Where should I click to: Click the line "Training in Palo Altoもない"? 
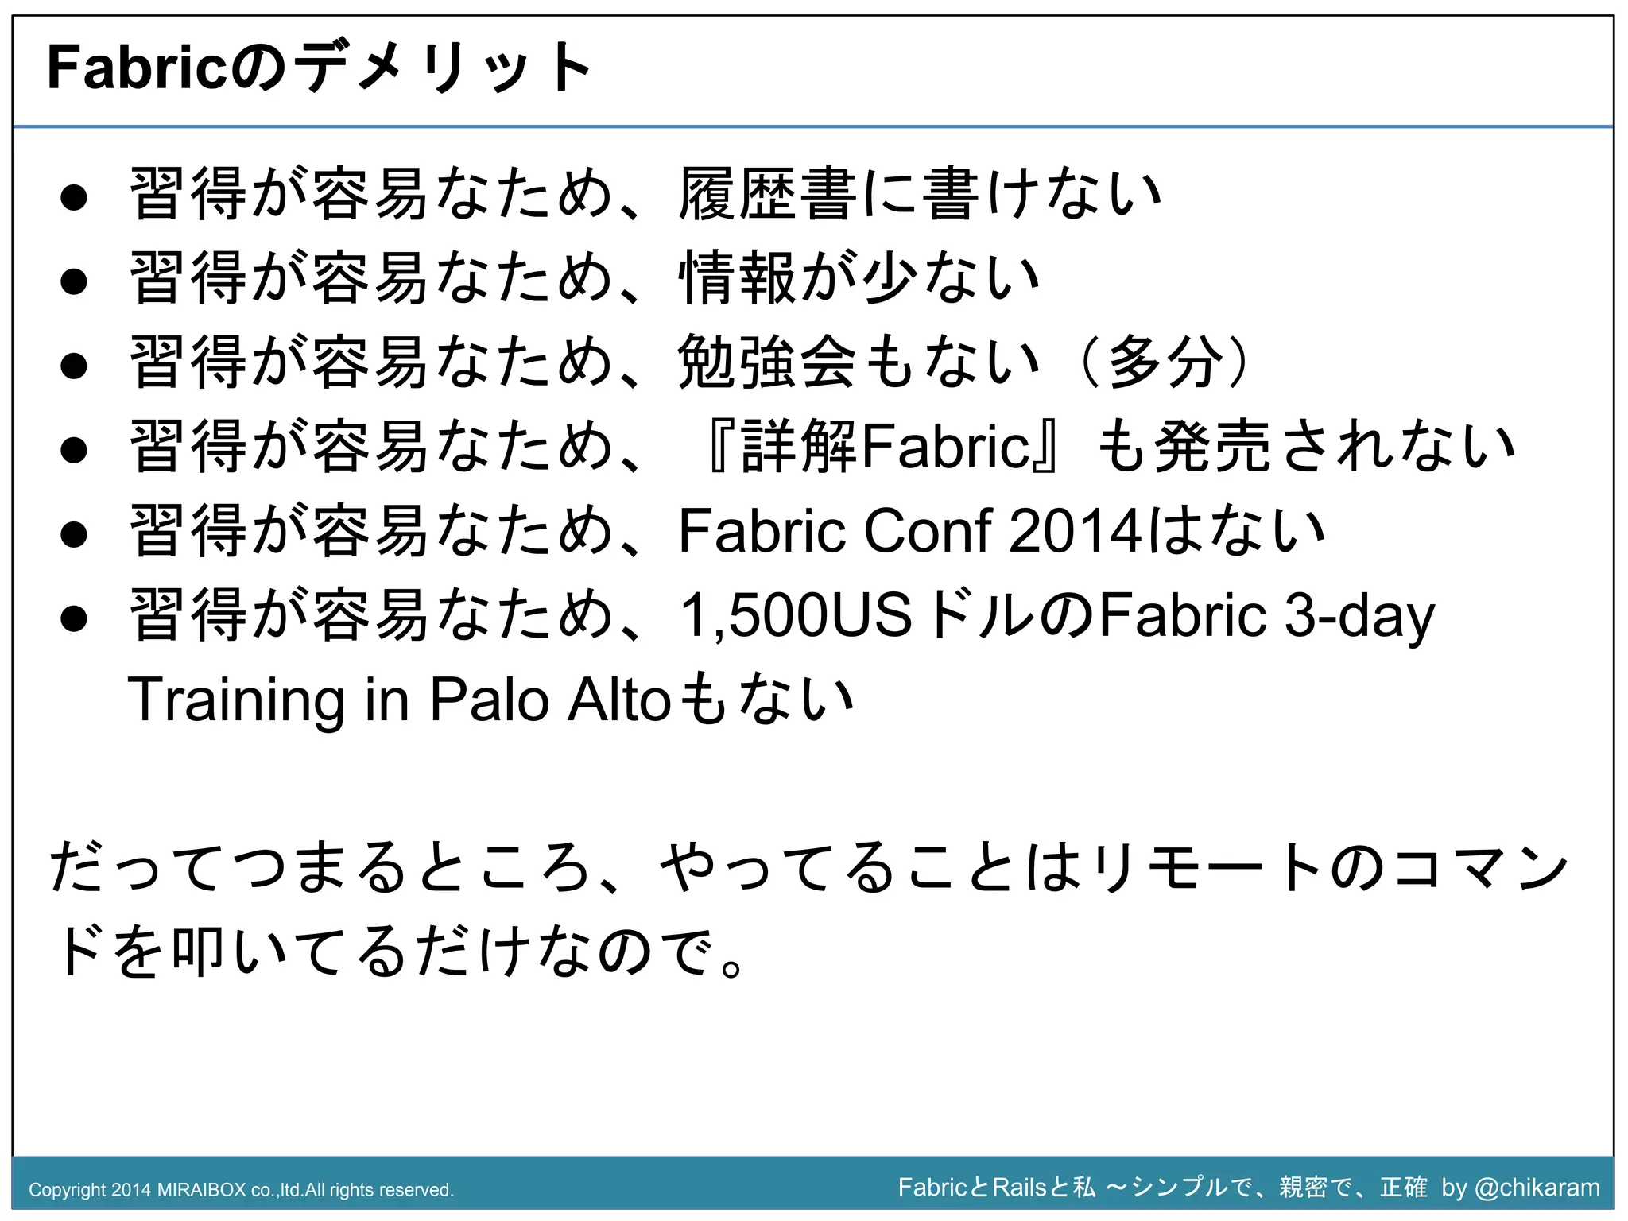(490, 700)
